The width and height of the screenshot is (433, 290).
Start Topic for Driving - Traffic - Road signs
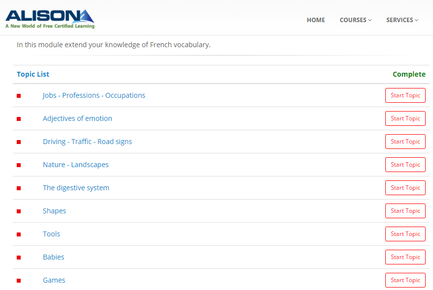tap(405, 142)
